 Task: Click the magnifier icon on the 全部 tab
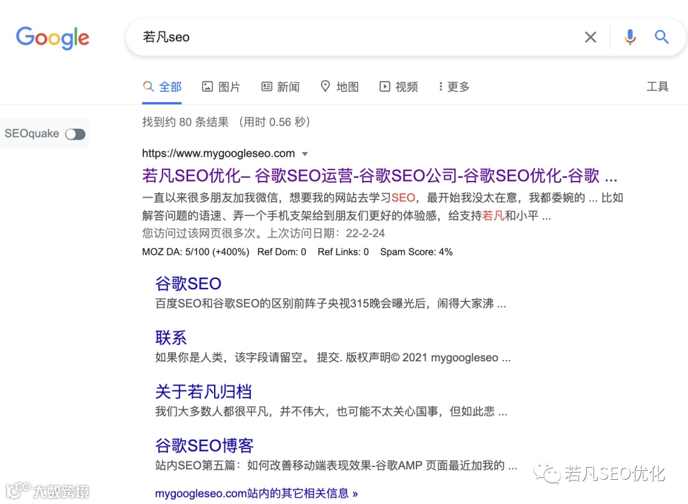(x=148, y=87)
